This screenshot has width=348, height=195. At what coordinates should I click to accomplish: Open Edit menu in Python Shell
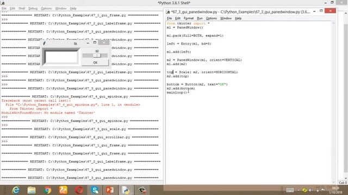(x=13, y=9)
